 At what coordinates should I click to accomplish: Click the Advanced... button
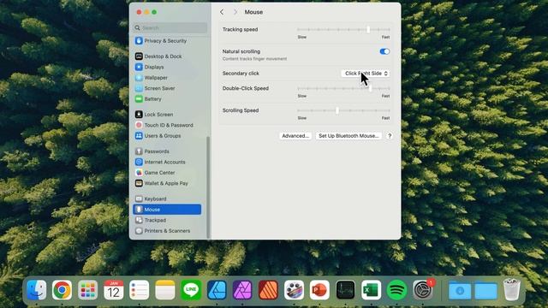coord(295,136)
